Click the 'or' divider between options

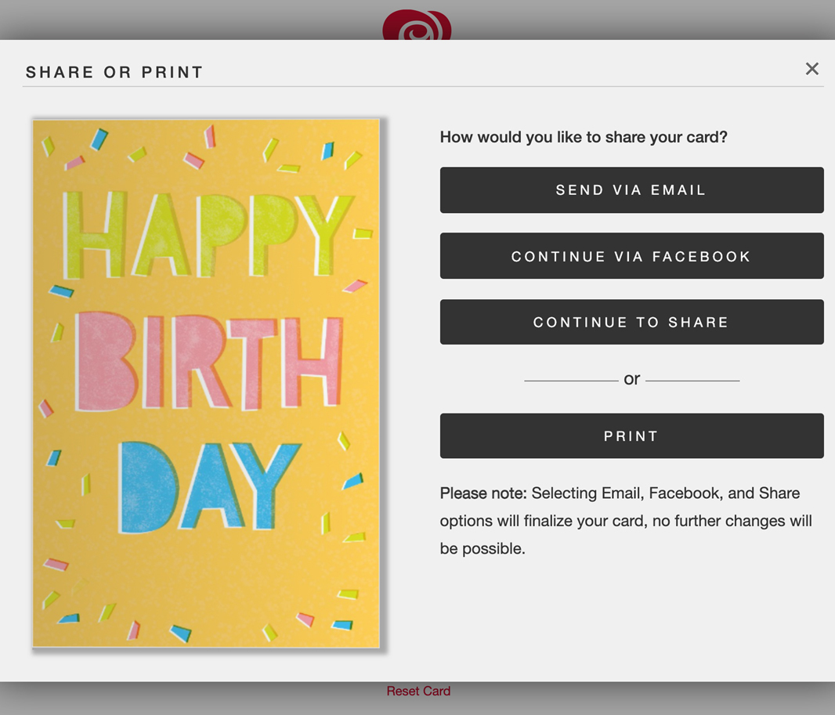click(631, 379)
